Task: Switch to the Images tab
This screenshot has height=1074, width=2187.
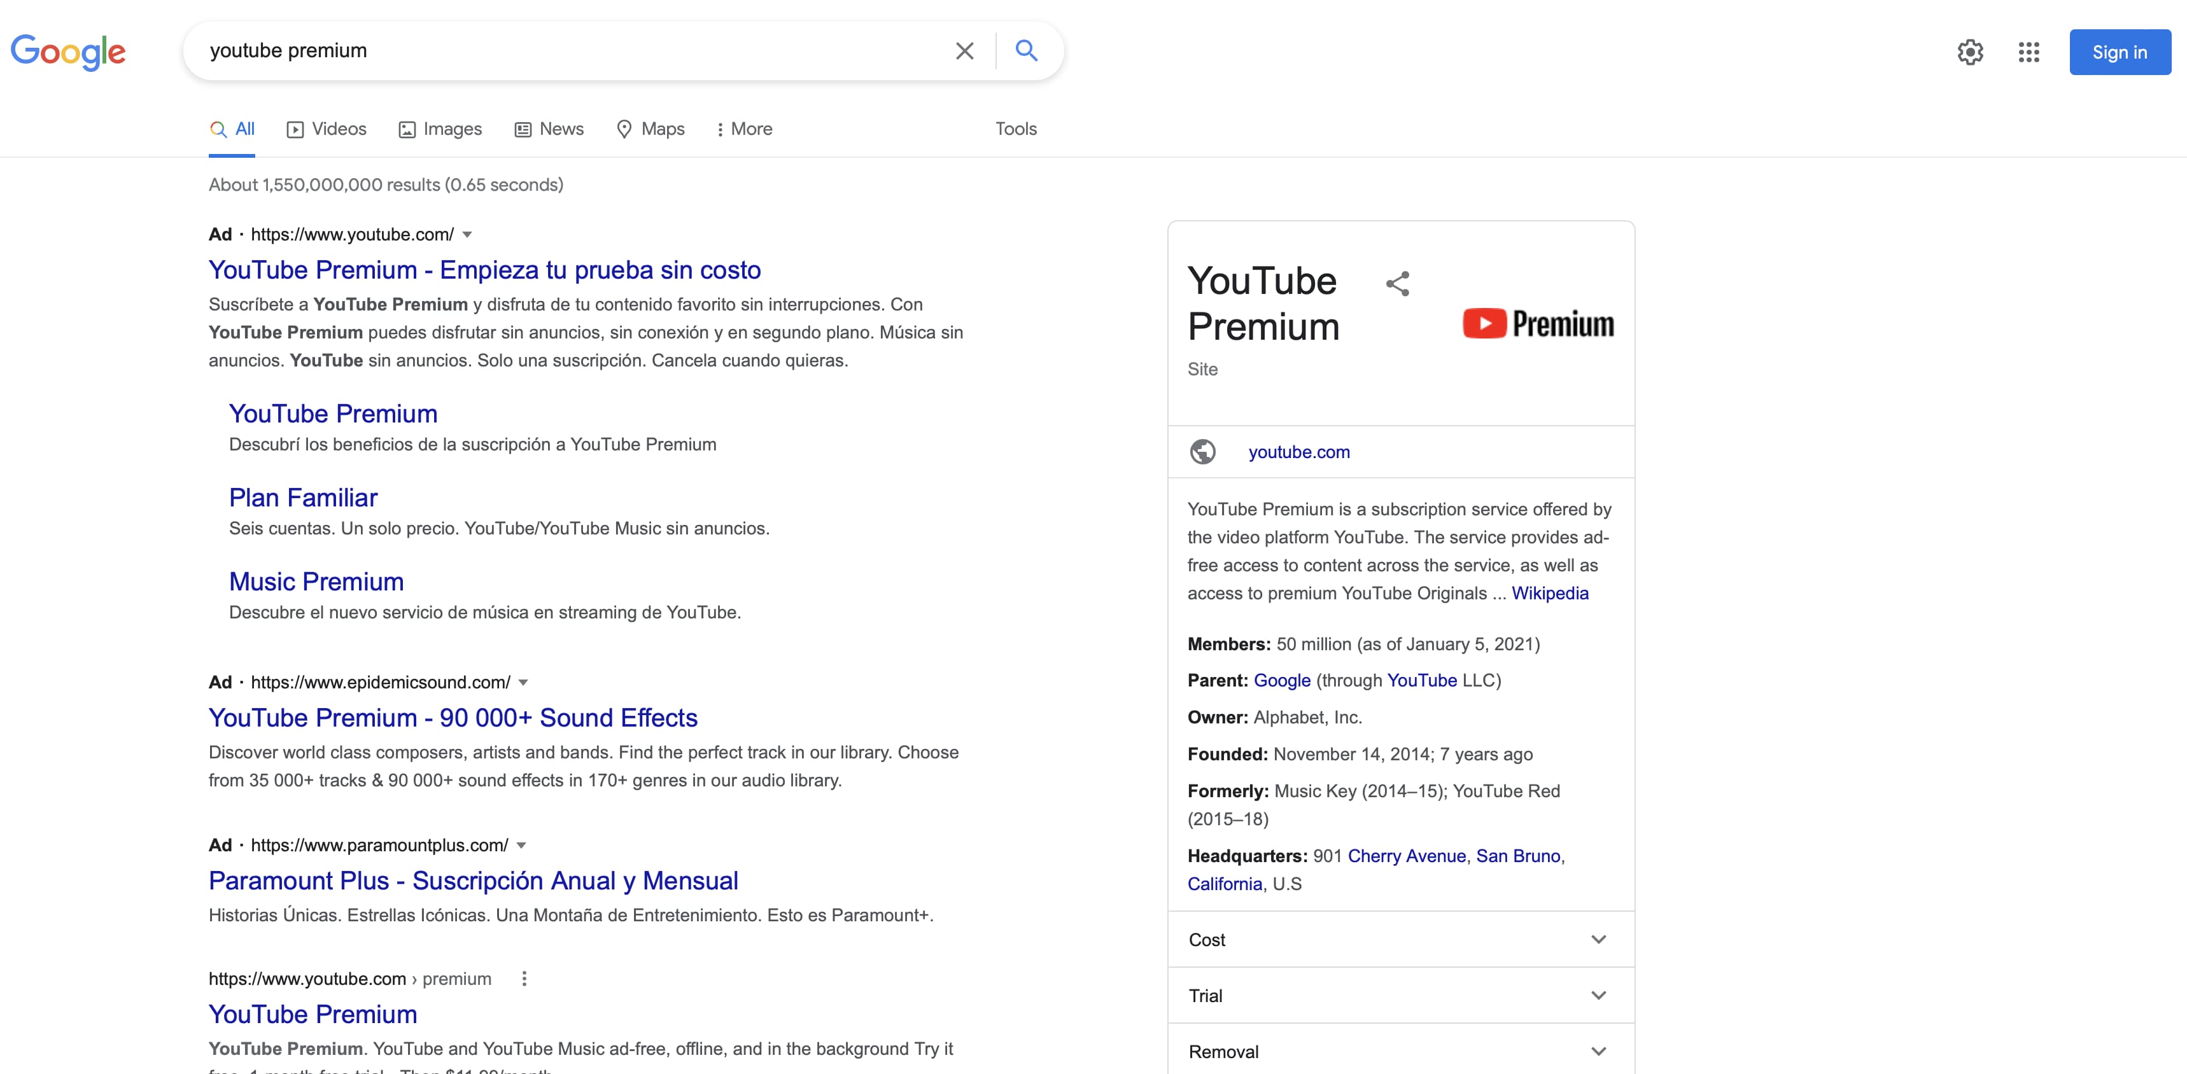Action: pyautogui.click(x=440, y=129)
